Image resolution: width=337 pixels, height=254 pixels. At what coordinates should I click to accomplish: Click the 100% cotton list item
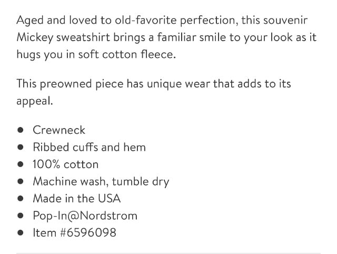[65, 164]
